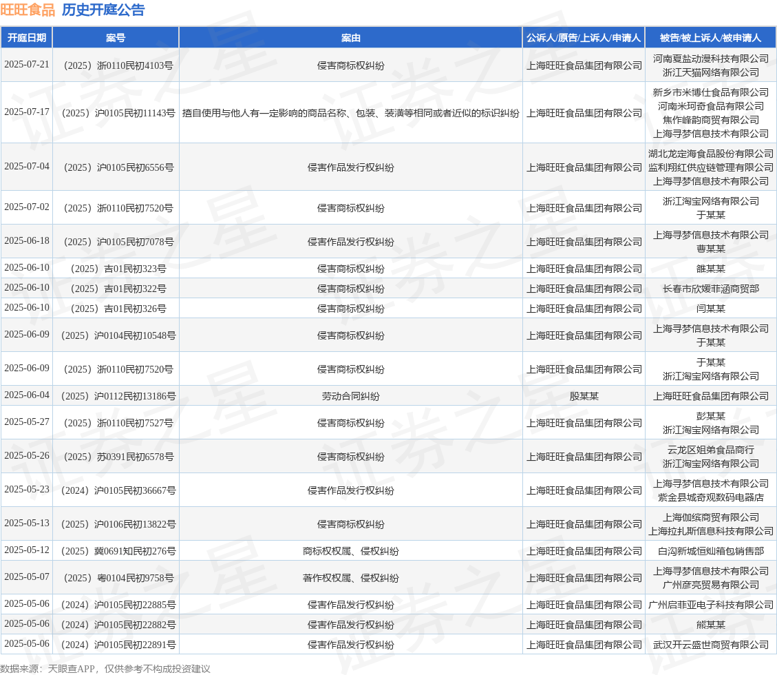The width and height of the screenshot is (777, 675).
Task: Click defendant 熊某某
Action: (x=711, y=624)
